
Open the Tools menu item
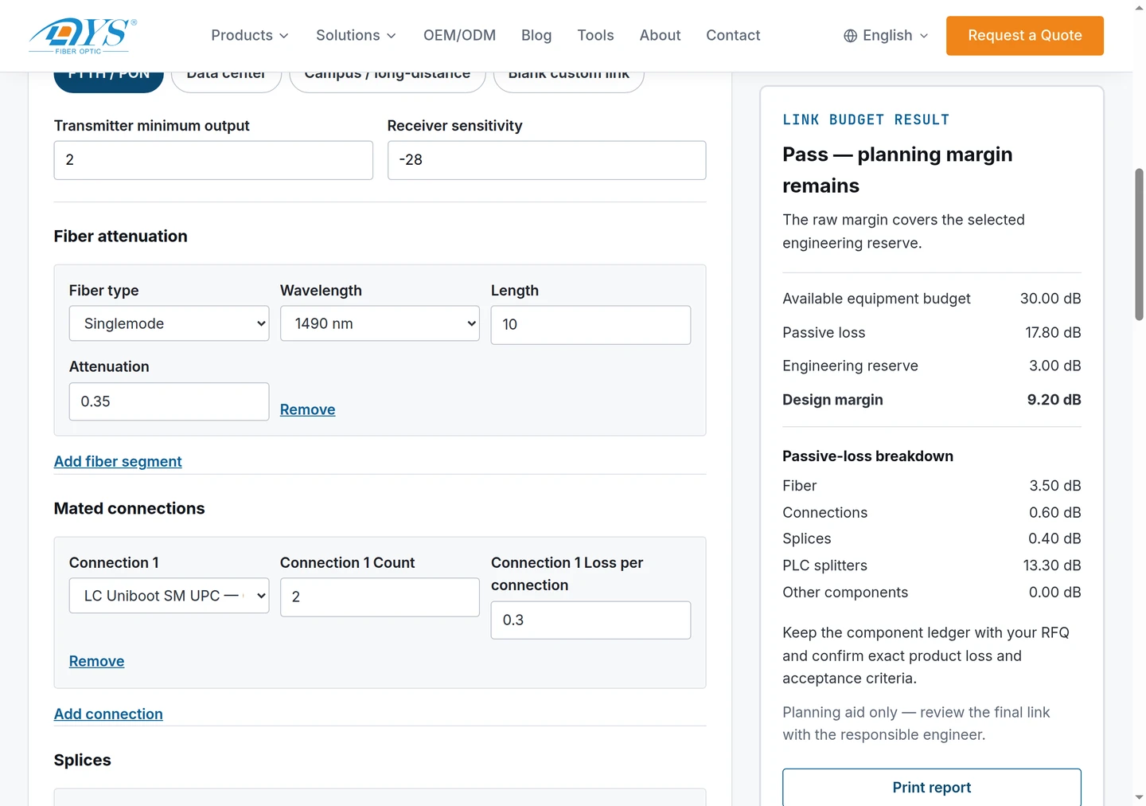pyautogui.click(x=595, y=35)
